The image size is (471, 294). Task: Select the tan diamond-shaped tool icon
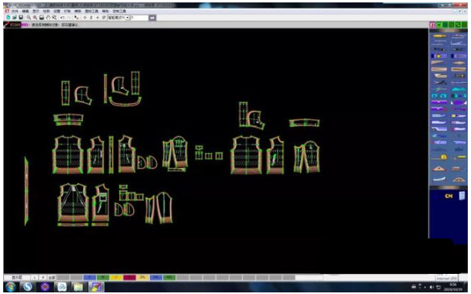click(459, 63)
